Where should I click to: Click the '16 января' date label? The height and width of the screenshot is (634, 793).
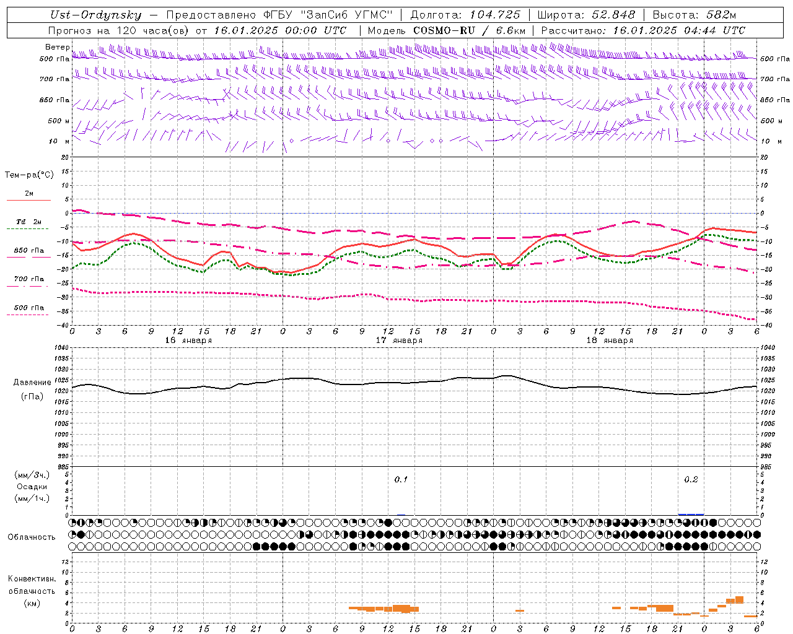pyautogui.click(x=188, y=341)
